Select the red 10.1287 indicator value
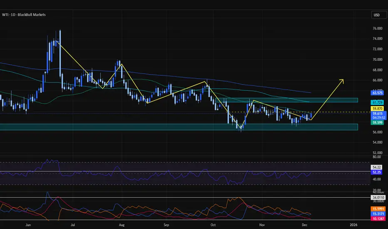 (x=378, y=219)
